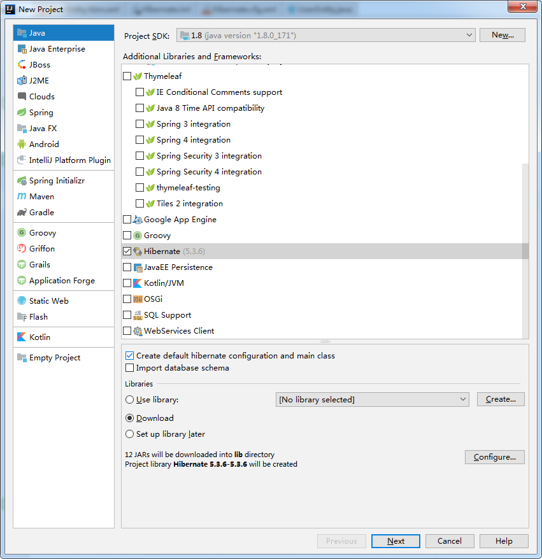The width and height of the screenshot is (542, 559).
Task: Click the OSGi framework icon
Action: point(138,299)
